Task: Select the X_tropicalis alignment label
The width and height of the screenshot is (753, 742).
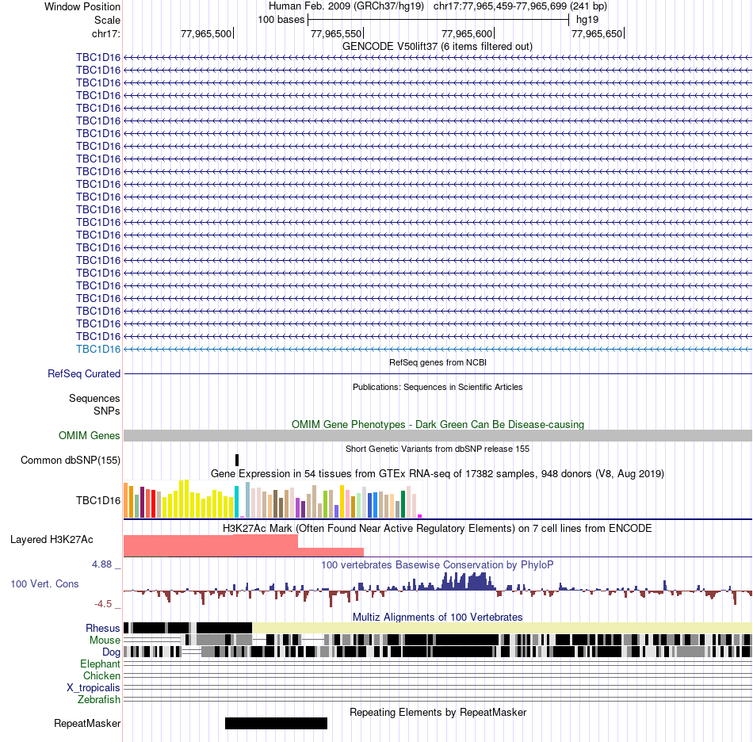Action: 94,688
